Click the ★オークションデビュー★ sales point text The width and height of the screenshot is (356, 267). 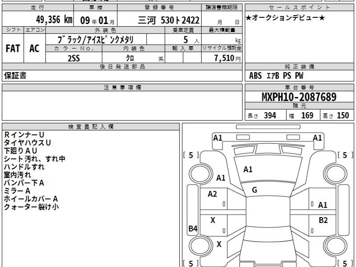(x=285, y=18)
